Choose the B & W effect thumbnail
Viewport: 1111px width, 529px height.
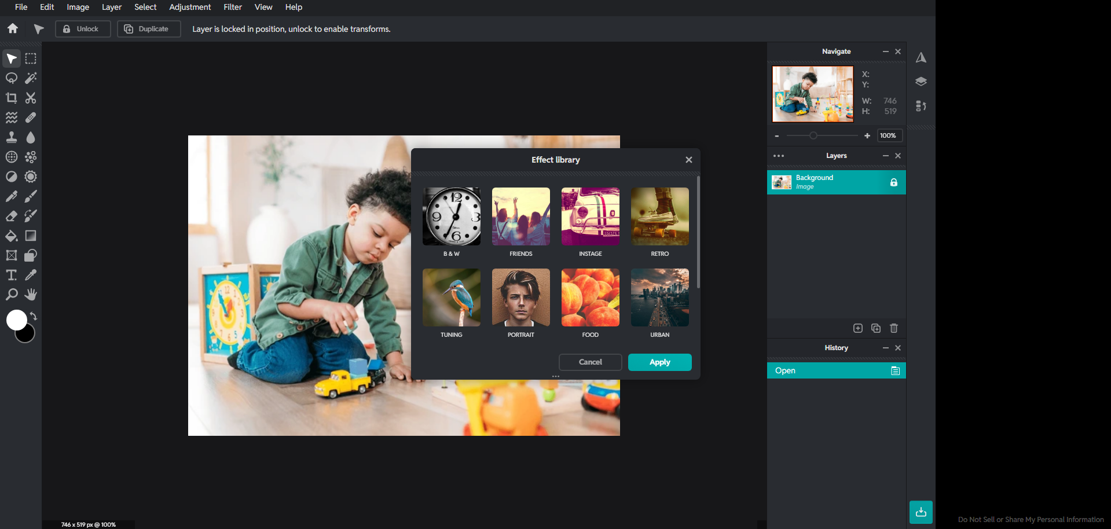pos(452,216)
